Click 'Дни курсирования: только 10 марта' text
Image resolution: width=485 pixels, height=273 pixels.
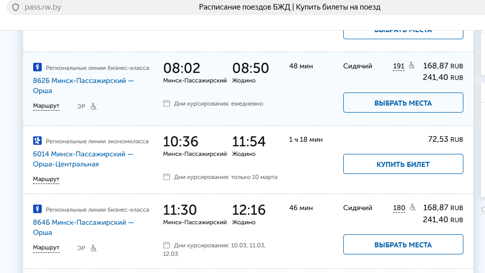[226, 177]
